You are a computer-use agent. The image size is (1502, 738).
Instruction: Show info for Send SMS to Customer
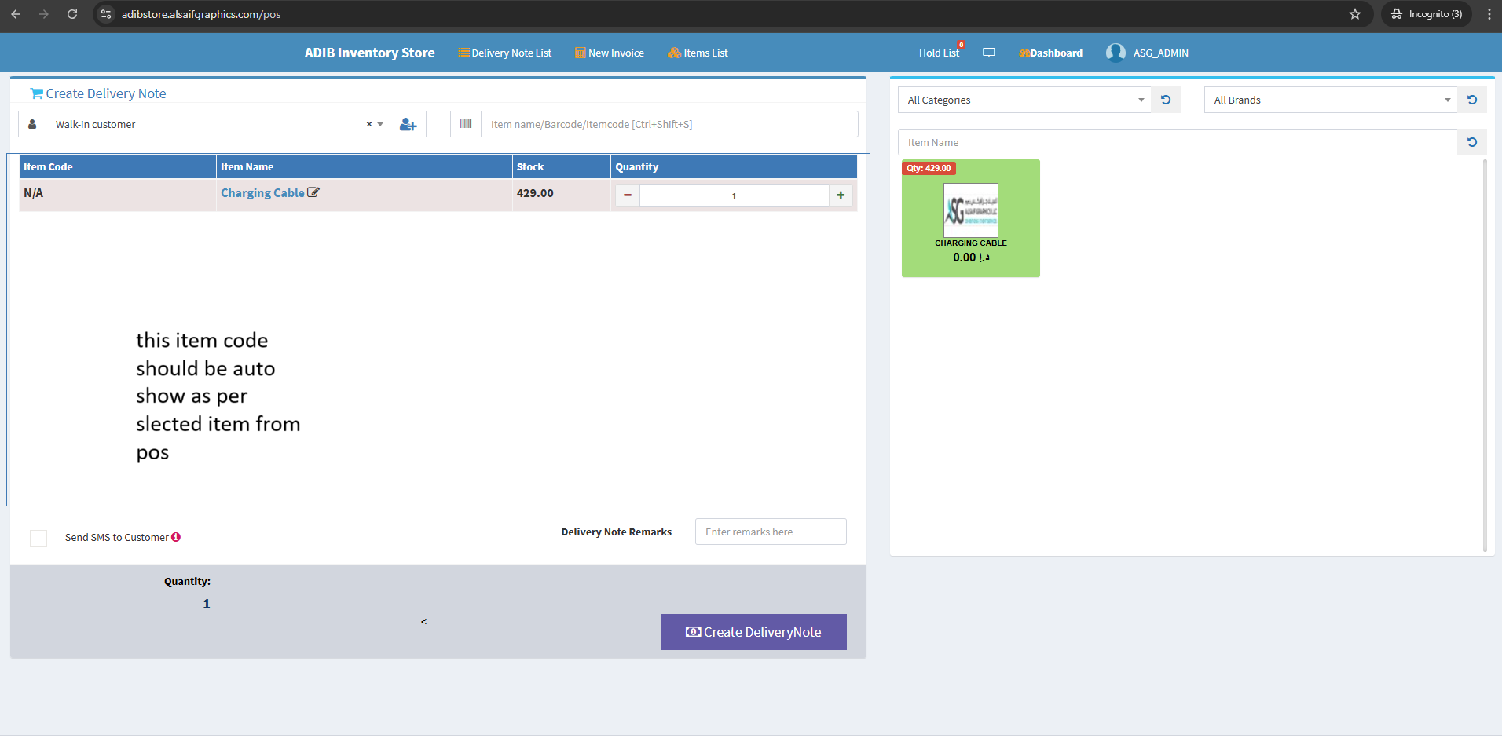click(x=176, y=537)
